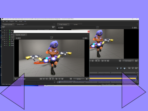148x111 pixels.
Task: Open primary viewport Work Camera dropdown
Action: pos(128,61)
